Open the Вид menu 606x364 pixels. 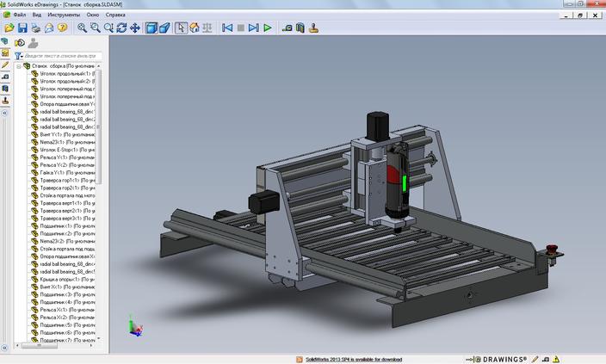(x=37, y=15)
